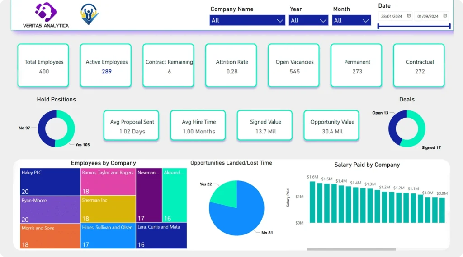Screen dimensions: 463x257
Task: Select the Active Employees card
Action: tap(106, 66)
